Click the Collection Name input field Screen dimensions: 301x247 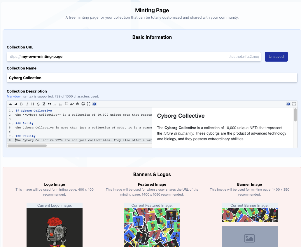152,78
